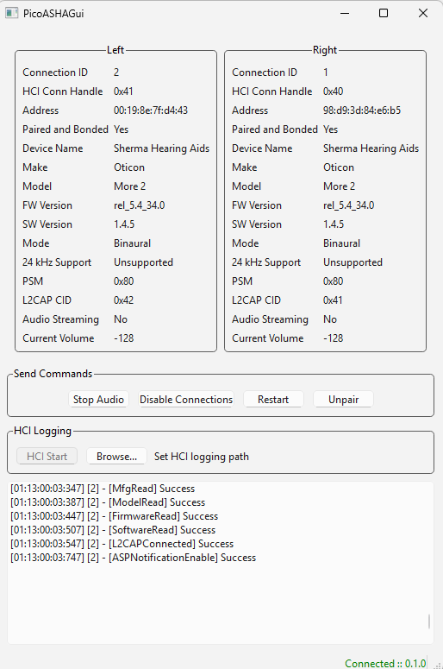Click the Restart button
This screenshot has height=669, width=443.
pos(273,400)
